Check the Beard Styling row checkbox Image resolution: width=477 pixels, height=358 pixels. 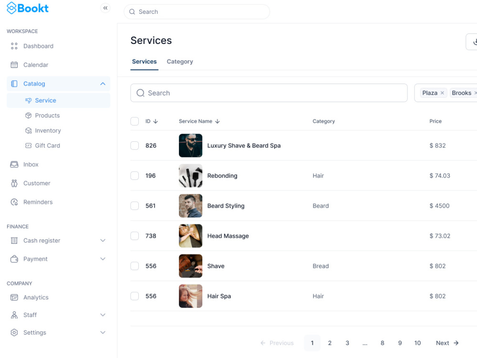[135, 206]
